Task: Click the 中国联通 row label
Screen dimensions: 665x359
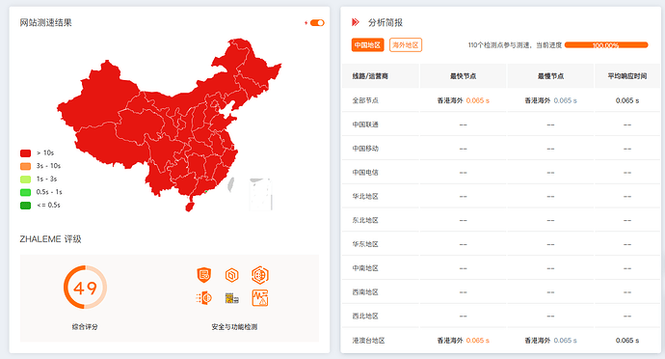Action: coord(365,124)
